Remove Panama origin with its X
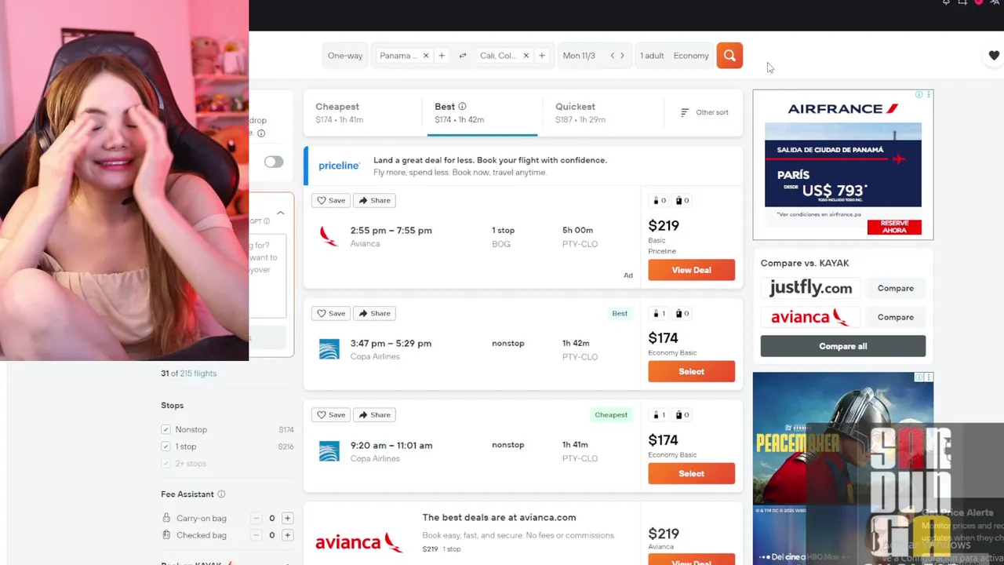The image size is (1004, 565). click(426, 56)
